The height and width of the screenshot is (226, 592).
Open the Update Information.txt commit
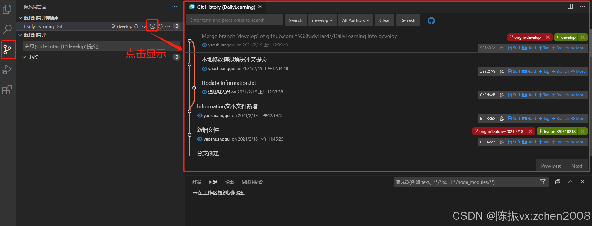pyautogui.click(x=229, y=83)
